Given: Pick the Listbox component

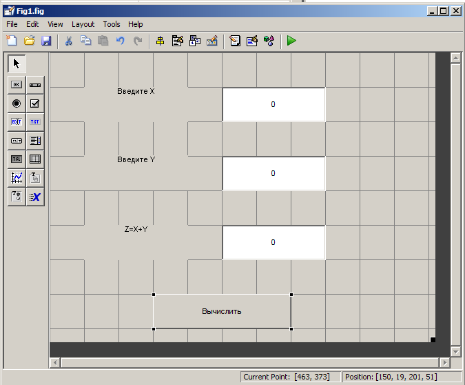Looking at the screenshot, I should (x=35, y=141).
